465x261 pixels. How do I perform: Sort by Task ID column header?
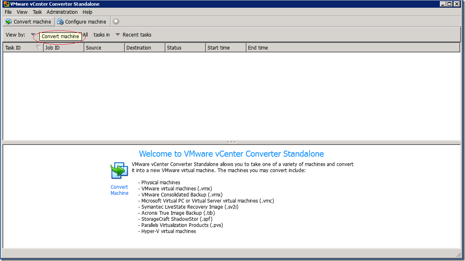tap(23, 48)
